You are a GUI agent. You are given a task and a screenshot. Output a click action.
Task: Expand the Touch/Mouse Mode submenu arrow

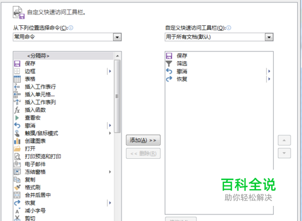tap(110, 133)
